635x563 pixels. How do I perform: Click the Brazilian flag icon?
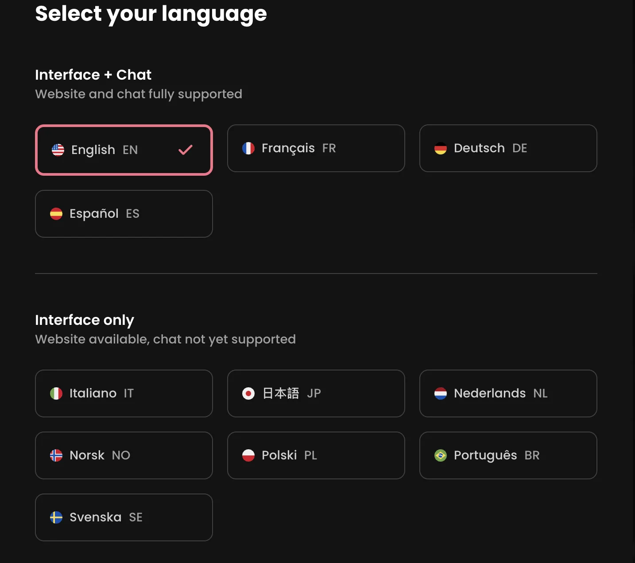click(441, 455)
